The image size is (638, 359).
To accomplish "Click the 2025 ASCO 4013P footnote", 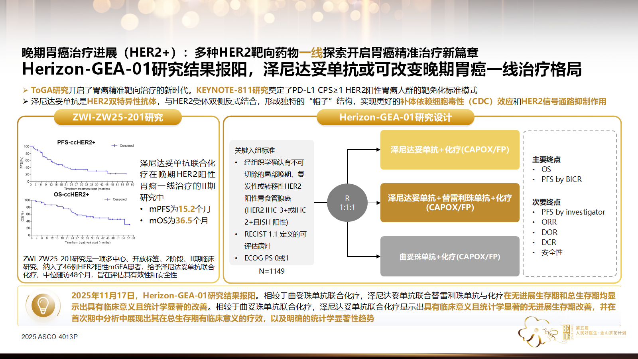I will pyautogui.click(x=49, y=337).
